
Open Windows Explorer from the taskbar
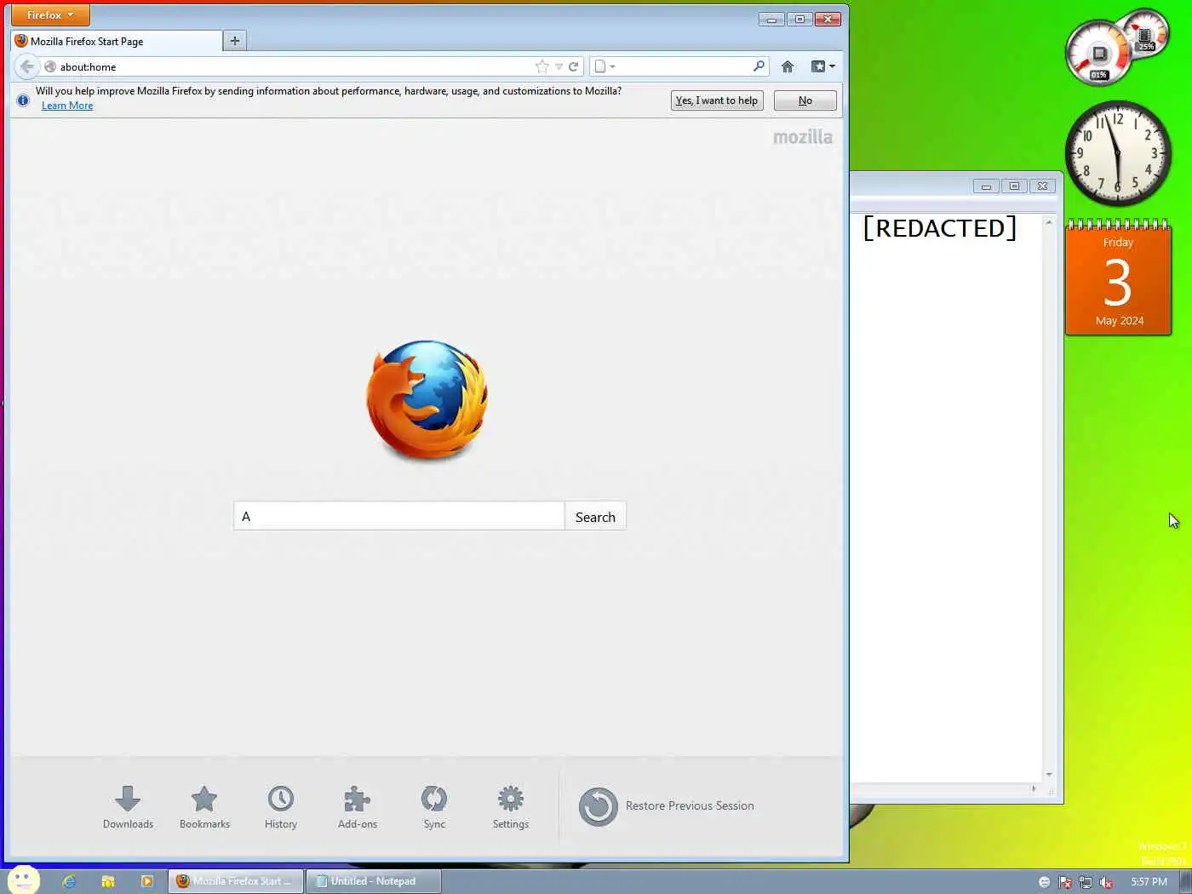(107, 881)
